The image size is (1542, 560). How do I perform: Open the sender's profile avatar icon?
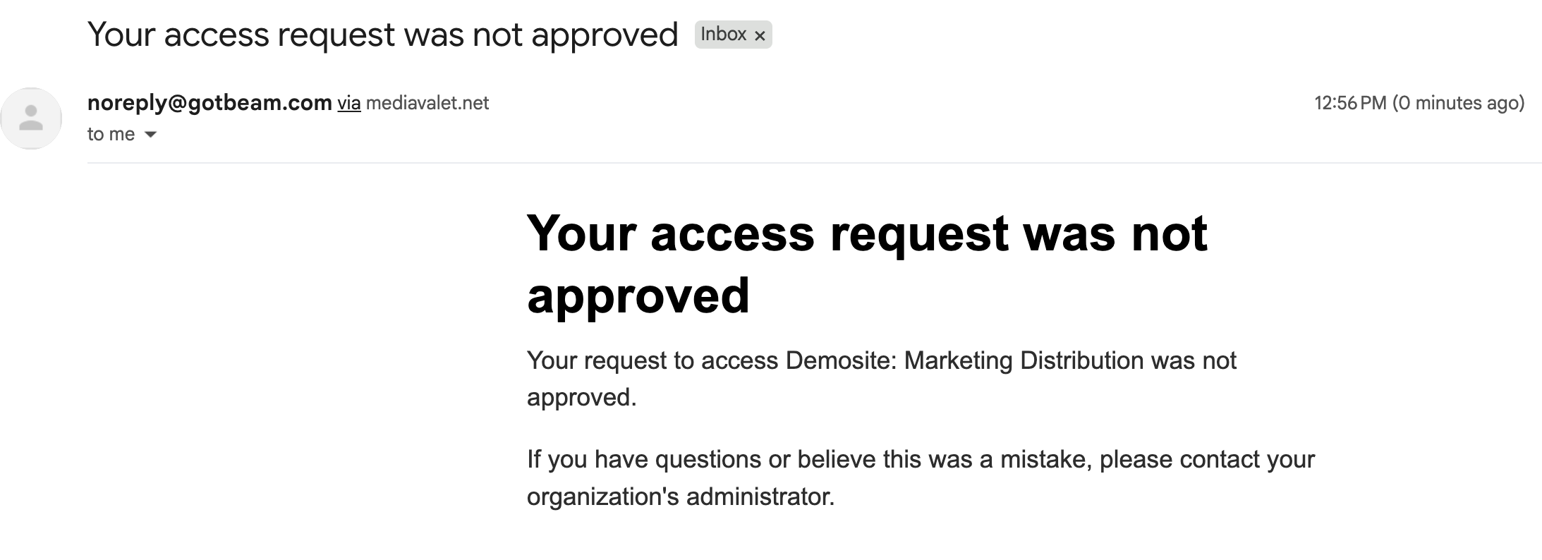coord(31,118)
